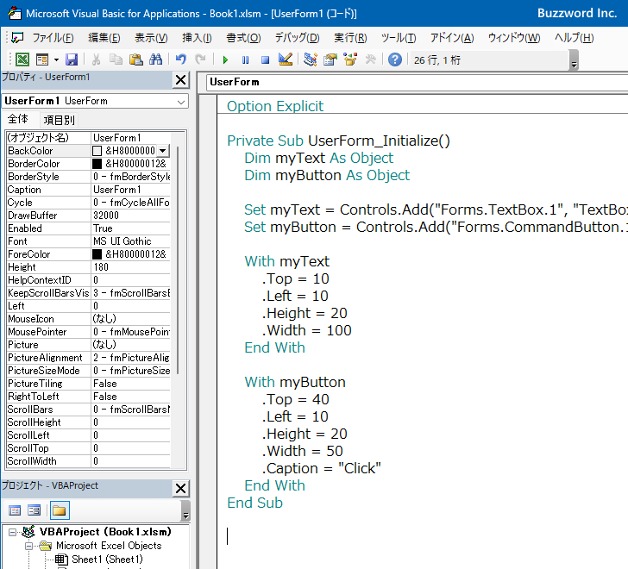This screenshot has width=628, height=569.
Task: Select the Caption property row
Action: (89, 190)
